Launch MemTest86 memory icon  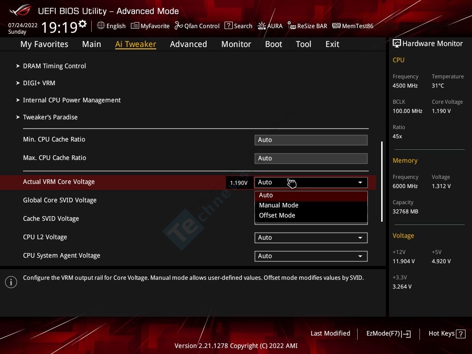pos(336,26)
